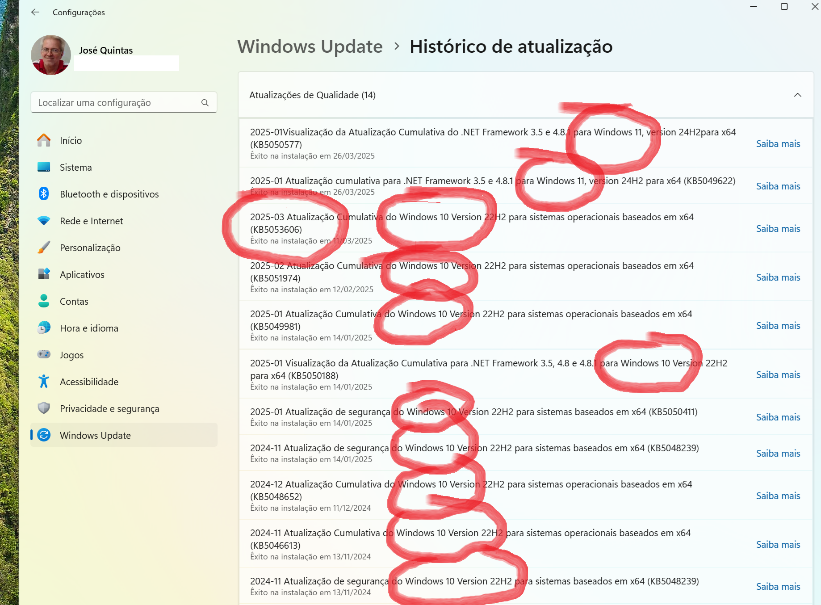The image size is (821, 605).
Task: Open Saiba mais for KB5051974
Action: (778, 277)
